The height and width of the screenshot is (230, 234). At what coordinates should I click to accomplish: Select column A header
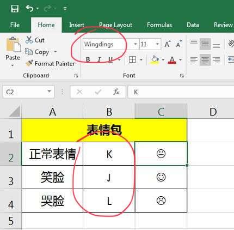(x=52, y=111)
